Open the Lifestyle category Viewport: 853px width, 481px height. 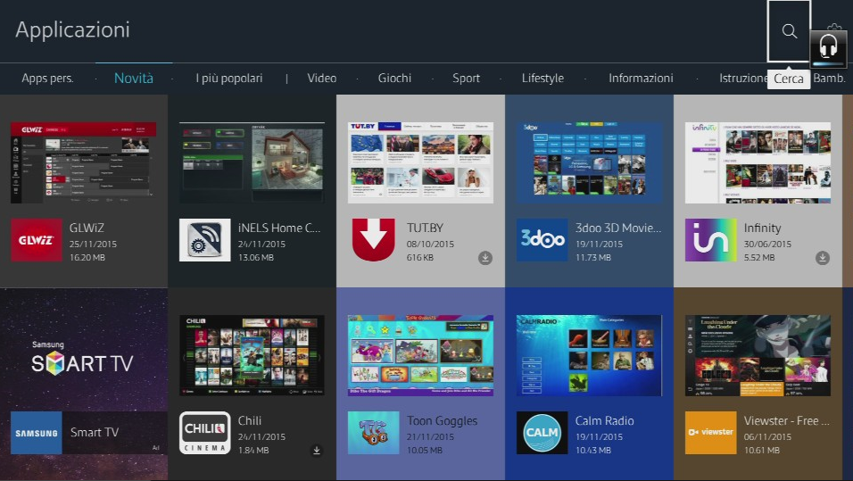tap(542, 79)
